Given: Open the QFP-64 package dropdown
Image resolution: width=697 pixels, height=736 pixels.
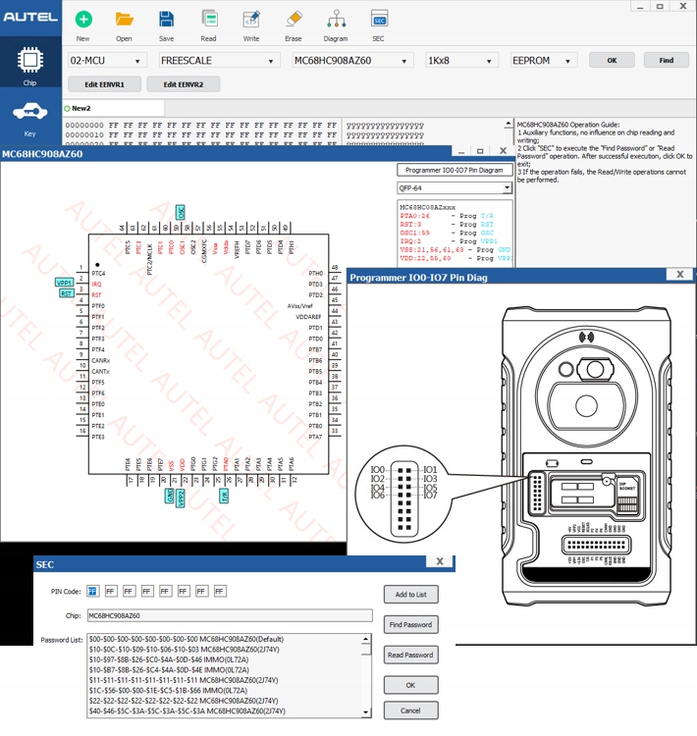Looking at the screenshot, I should coord(455,187).
